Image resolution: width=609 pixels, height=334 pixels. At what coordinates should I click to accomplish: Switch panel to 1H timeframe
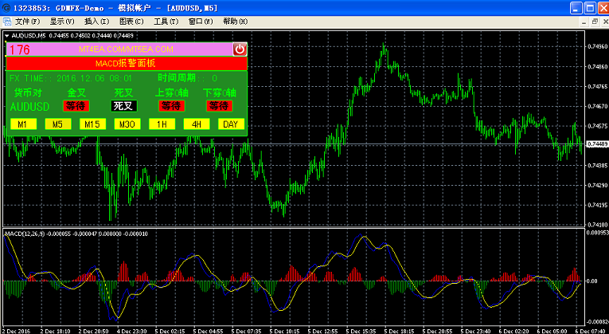[162, 124]
